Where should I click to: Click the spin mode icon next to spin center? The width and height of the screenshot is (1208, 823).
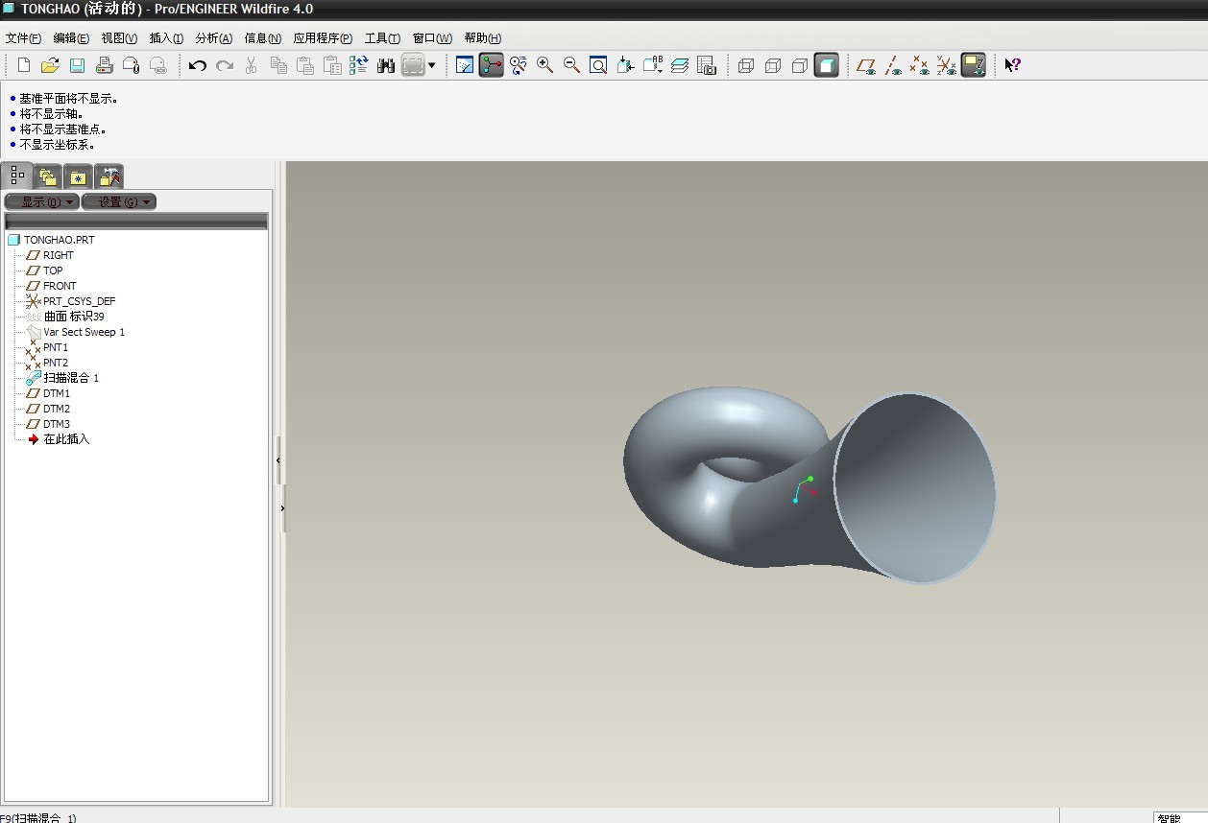[x=519, y=65]
